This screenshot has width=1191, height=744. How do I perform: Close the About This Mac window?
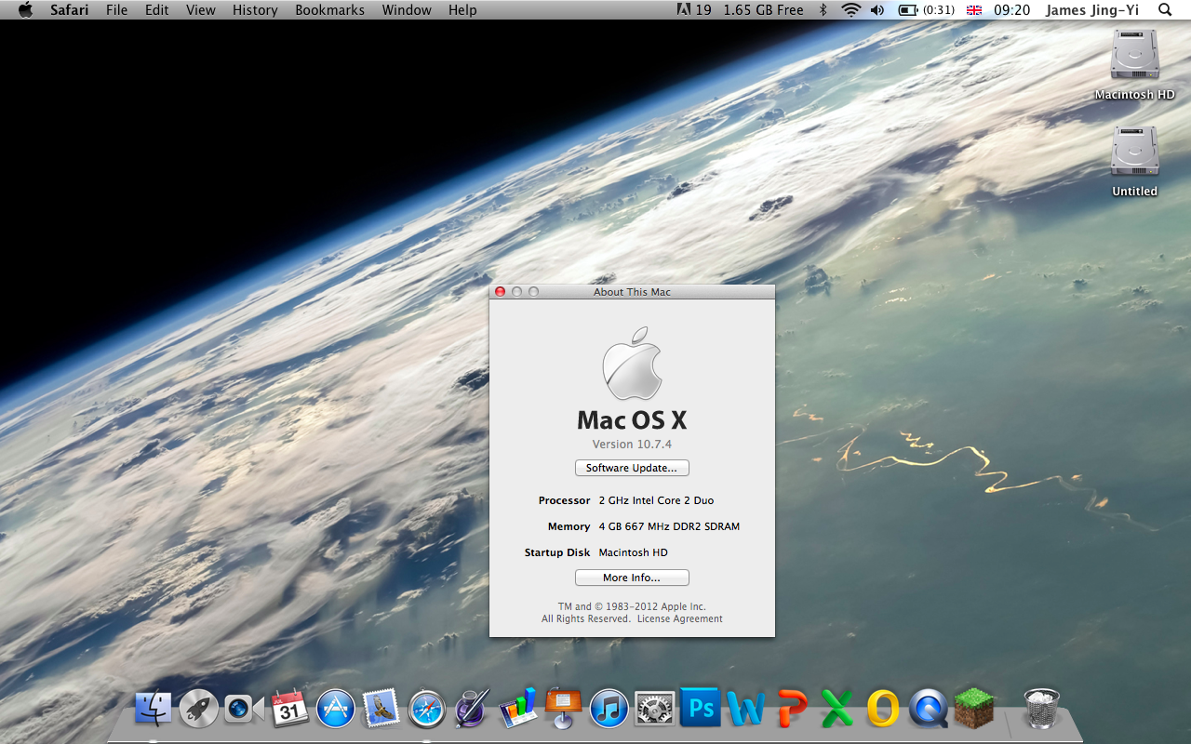(500, 292)
